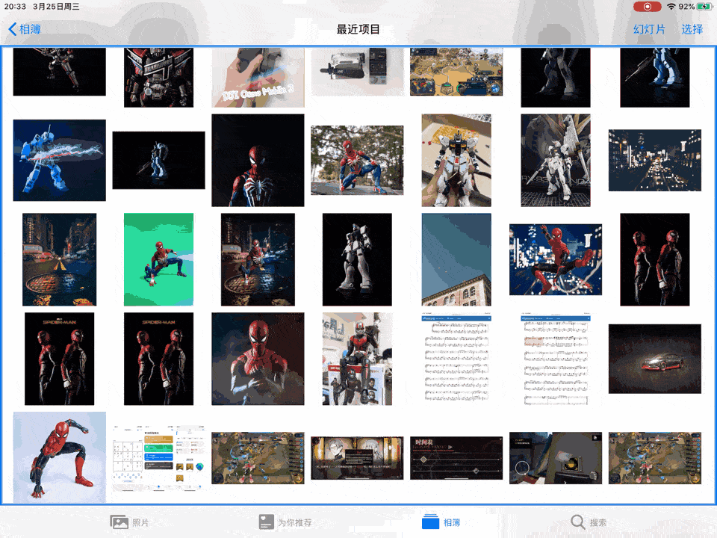
Task: Open the white Gundam held in hand photo
Action: click(x=456, y=160)
